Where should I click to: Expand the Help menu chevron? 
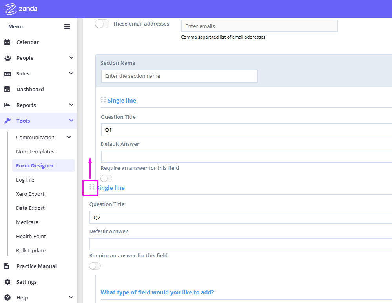pyautogui.click(x=71, y=297)
